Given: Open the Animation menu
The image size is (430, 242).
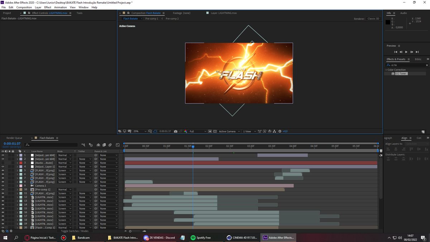Looking at the screenshot, I should (60, 7).
